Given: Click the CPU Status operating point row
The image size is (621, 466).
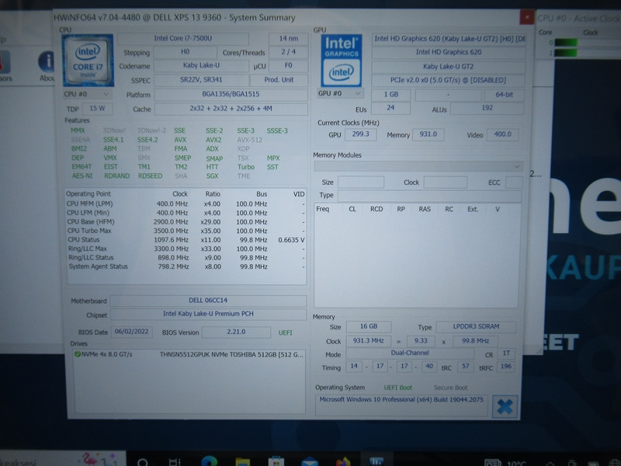Looking at the screenshot, I should click(186, 240).
